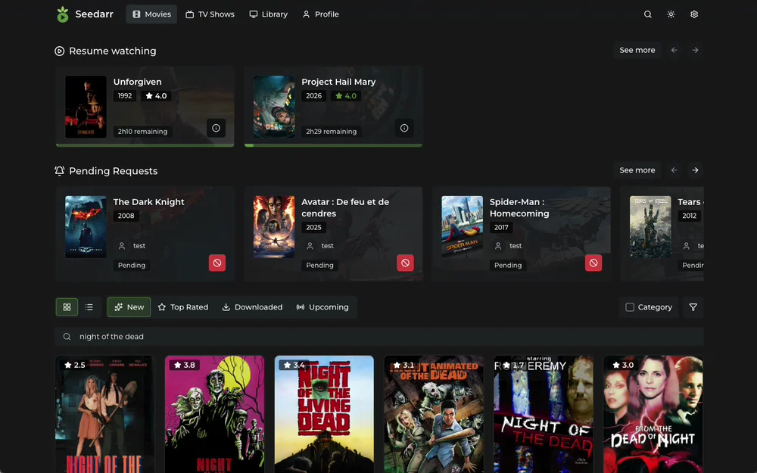
Task: Open Night of the Animated Dead poster
Action: [x=434, y=414]
